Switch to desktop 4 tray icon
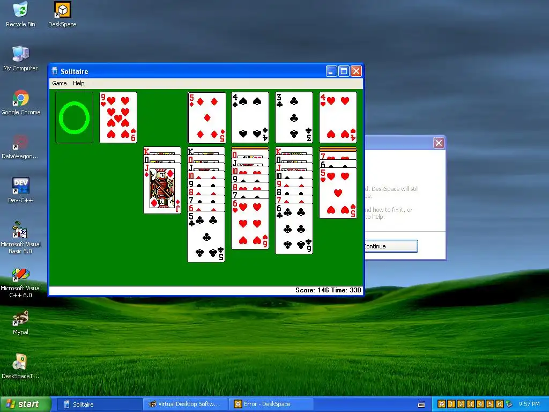Viewport: 549px width, 412px height. click(480, 404)
